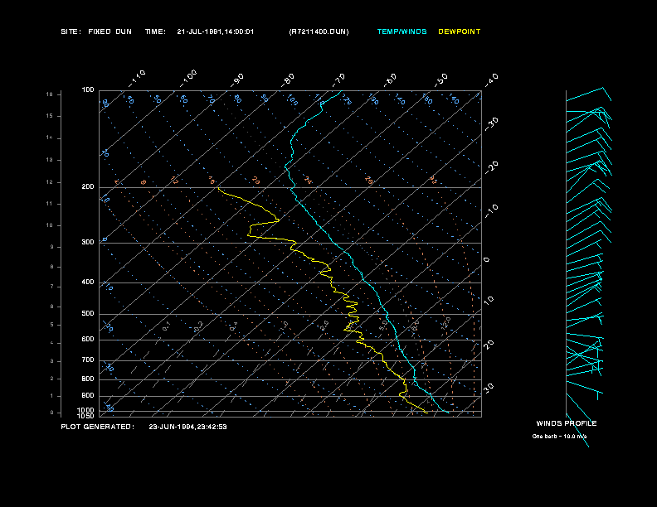The width and height of the screenshot is (657, 507).
Task: Click the 12 km tick on height axis
Action: [x=50, y=182]
